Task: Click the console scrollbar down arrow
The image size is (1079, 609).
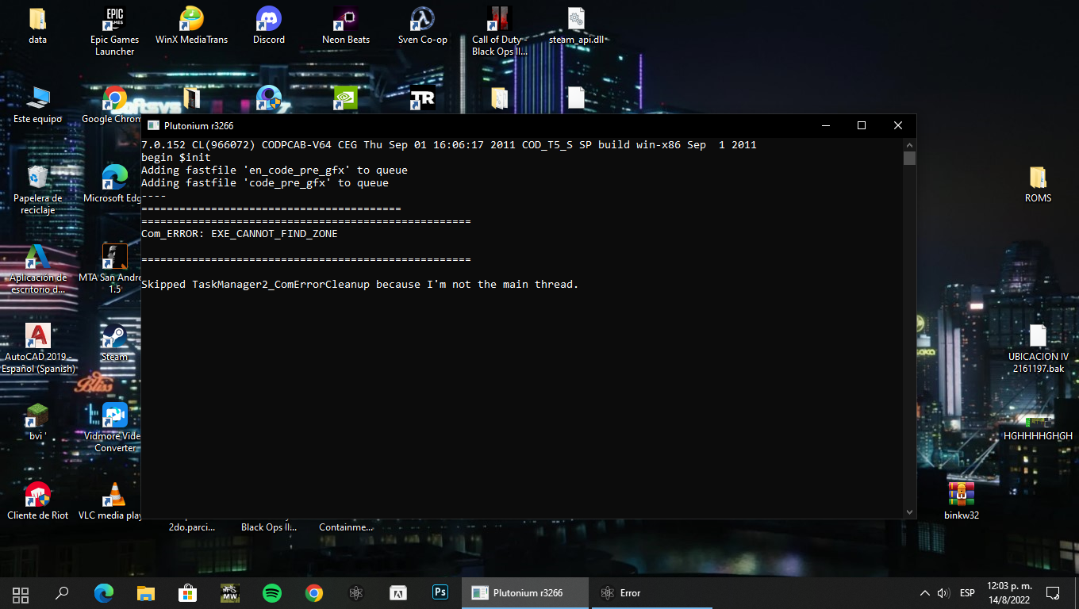Action: pyautogui.click(x=909, y=512)
